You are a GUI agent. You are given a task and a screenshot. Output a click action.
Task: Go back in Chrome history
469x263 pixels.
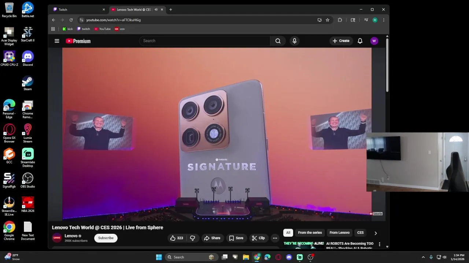pyautogui.click(x=53, y=20)
